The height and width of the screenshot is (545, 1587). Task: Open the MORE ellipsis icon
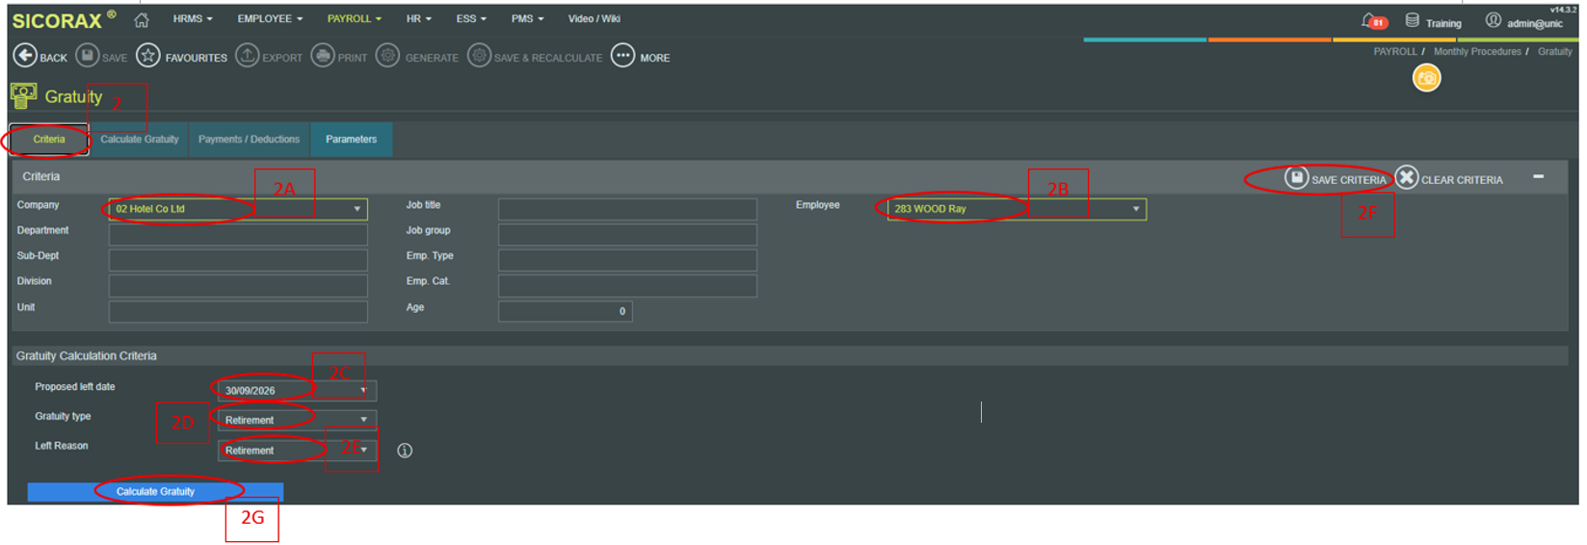point(623,56)
